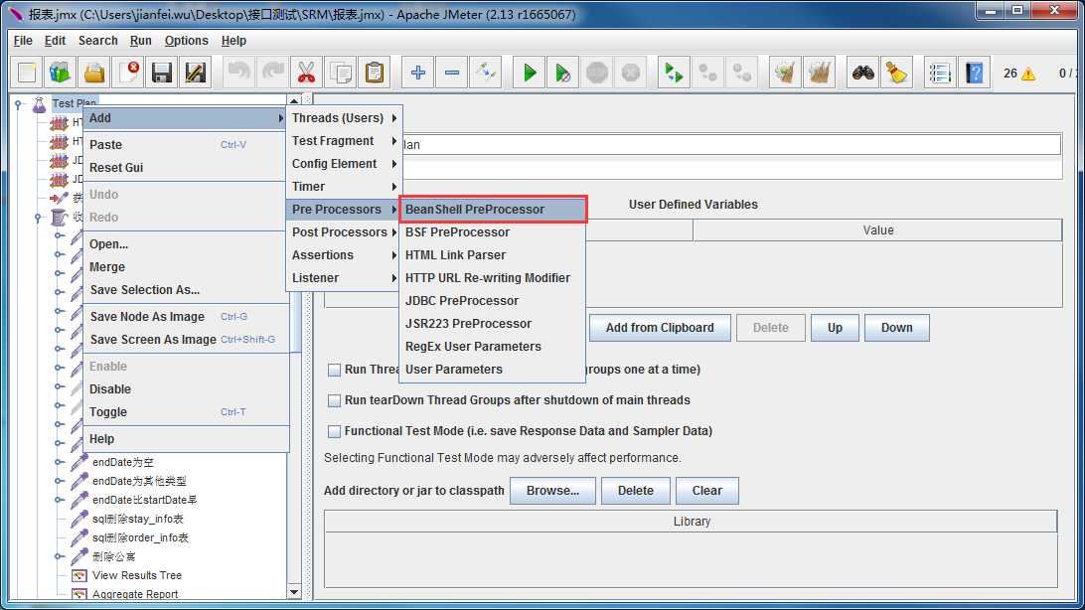Image resolution: width=1085 pixels, height=610 pixels.
Task: Toggle Run Thread Groups consecutively checkbox
Action: point(334,370)
